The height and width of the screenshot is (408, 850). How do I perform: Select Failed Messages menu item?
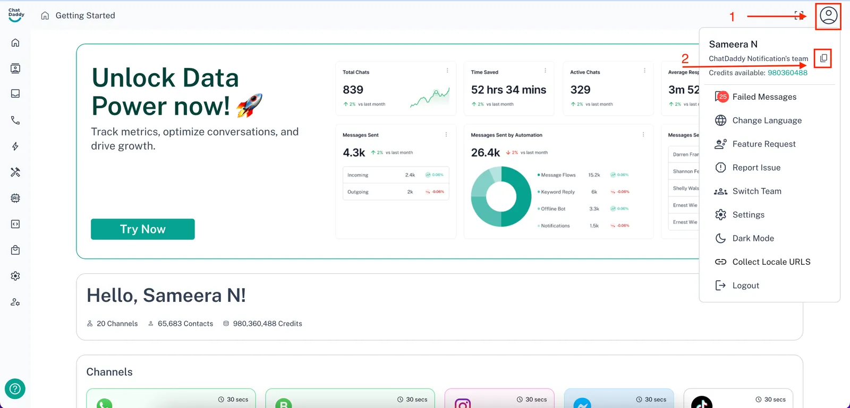[x=764, y=97]
